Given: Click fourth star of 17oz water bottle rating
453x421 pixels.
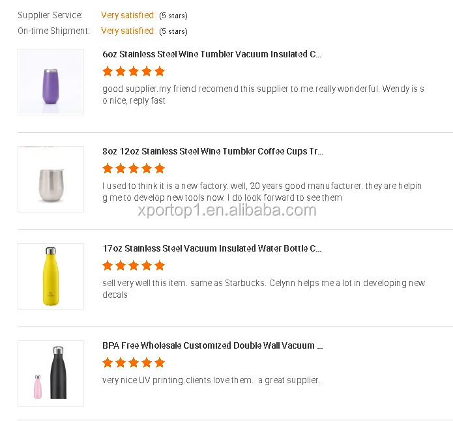Looking at the screenshot, I should [x=147, y=265].
